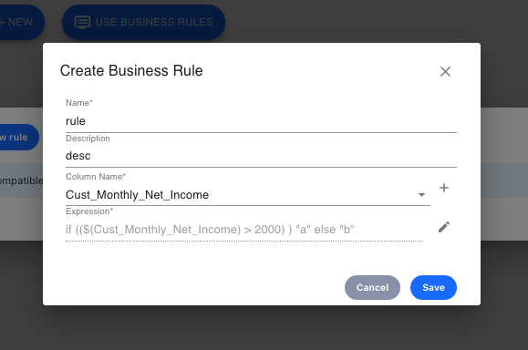Focus the Description field containing 'desc'
The width and height of the screenshot is (528, 350).
point(261,156)
